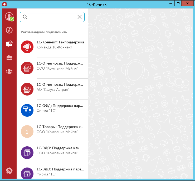Image resolution: width=195 pixels, height=181 pixels.
Task: Open the briefcase services section
Action: click(x=9, y=58)
